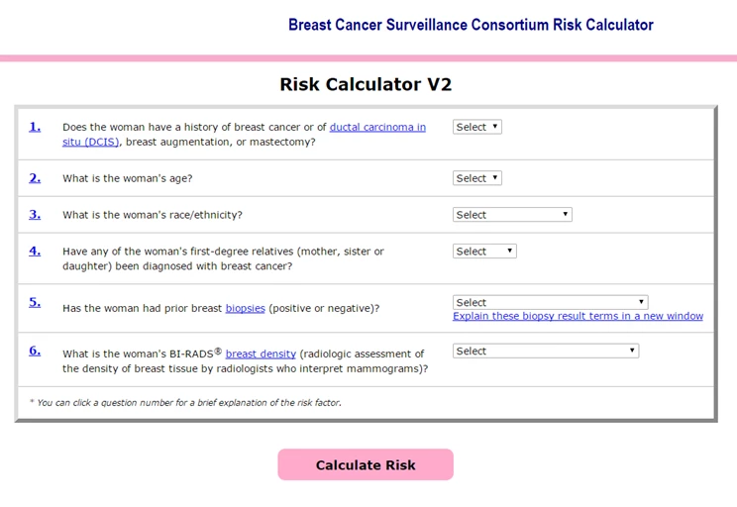
Task: Click question number 2 link
Action: click(35, 178)
